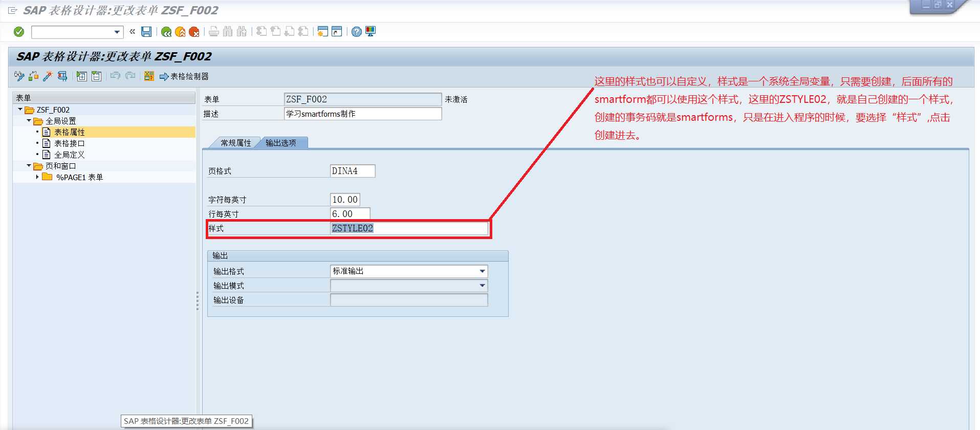This screenshot has width=980, height=430.
Task: Expand the %PAGE1 表单 node
Action: [x=37, y=177]
